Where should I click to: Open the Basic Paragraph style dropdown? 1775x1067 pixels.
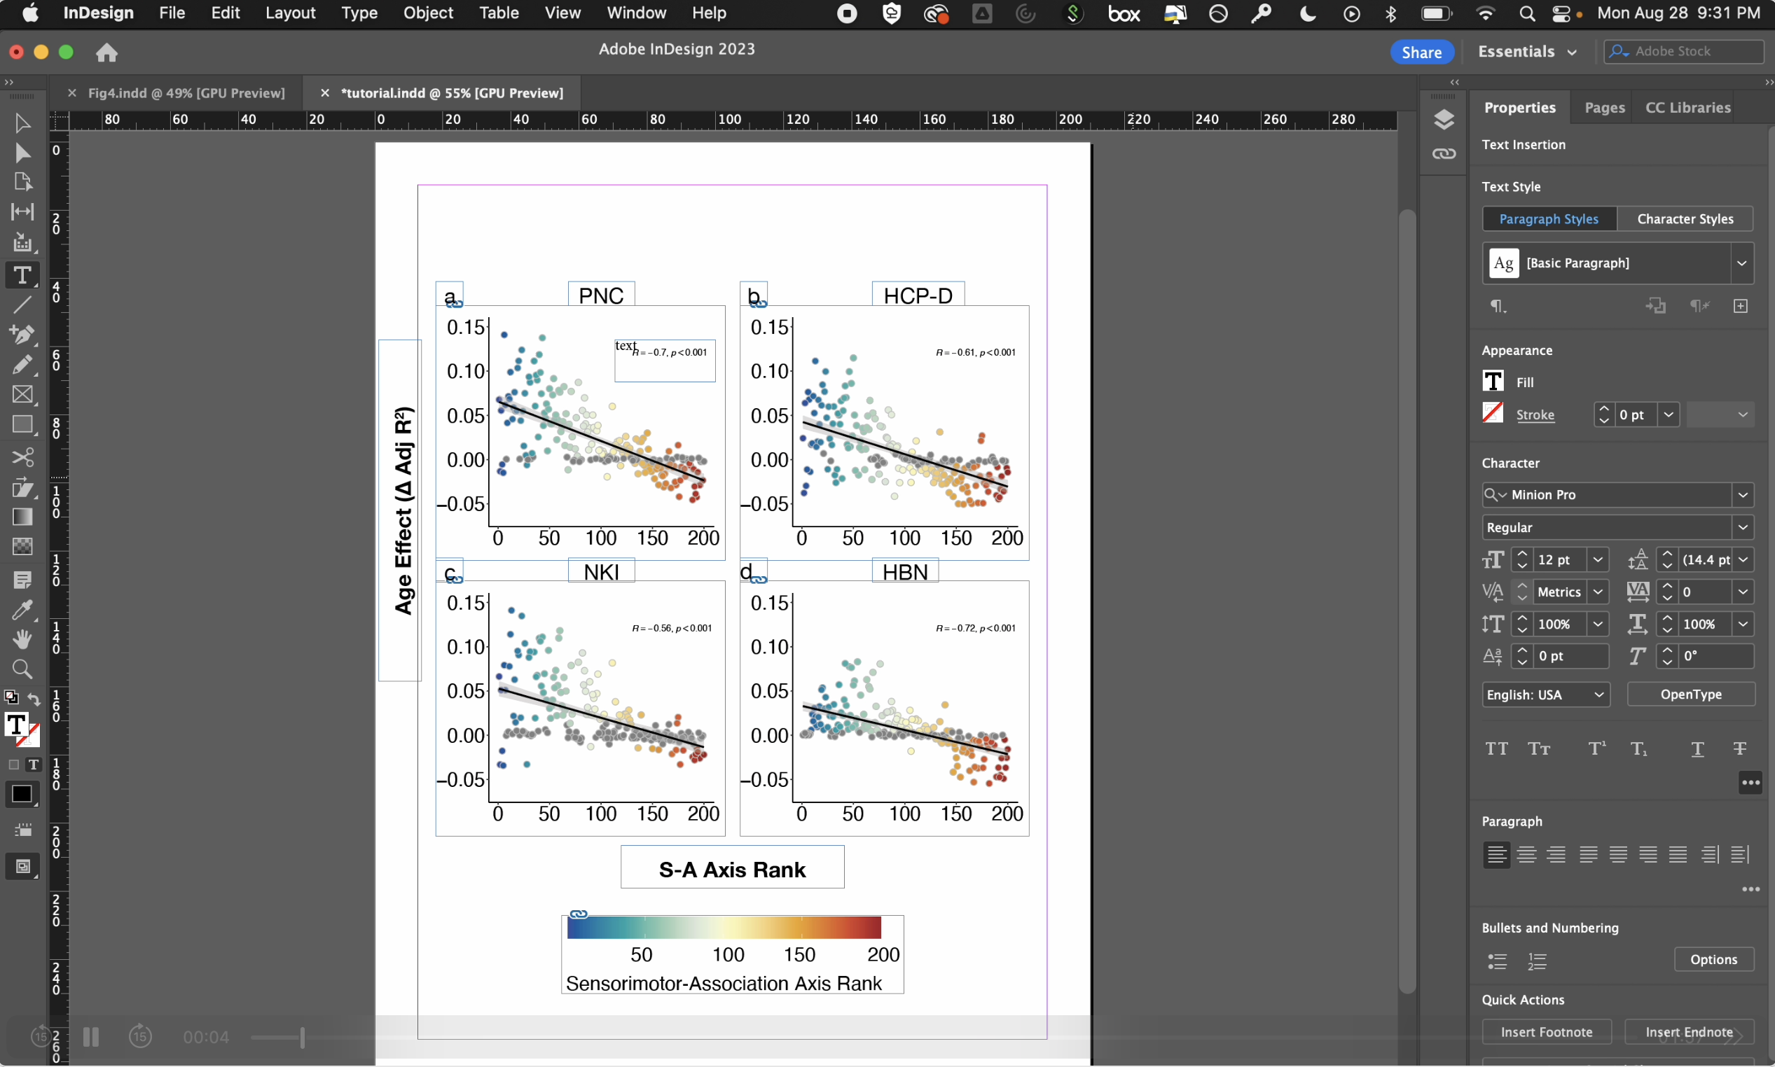pos(1741,263)
